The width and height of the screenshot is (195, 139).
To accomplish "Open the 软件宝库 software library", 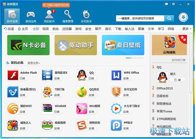I will tap(12, 16).
